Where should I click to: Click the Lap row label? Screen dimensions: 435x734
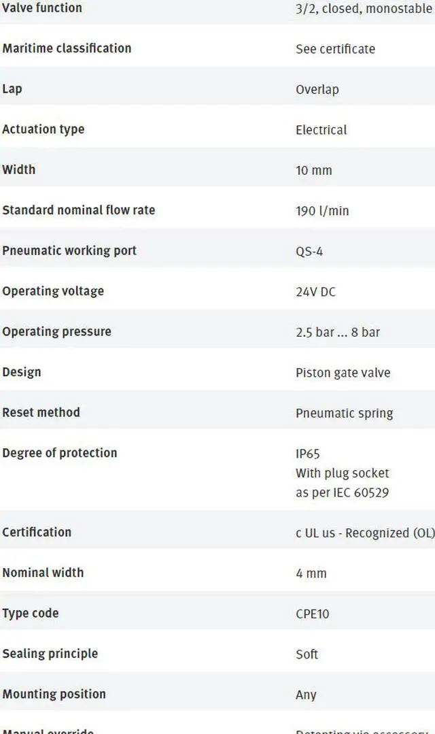coord(12,88)
